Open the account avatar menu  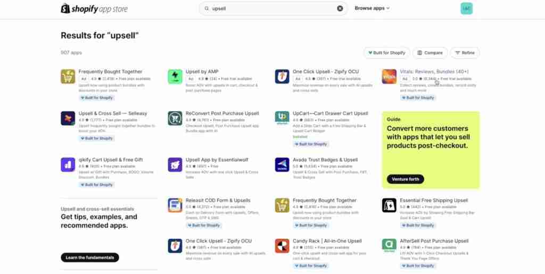point(466,9)
